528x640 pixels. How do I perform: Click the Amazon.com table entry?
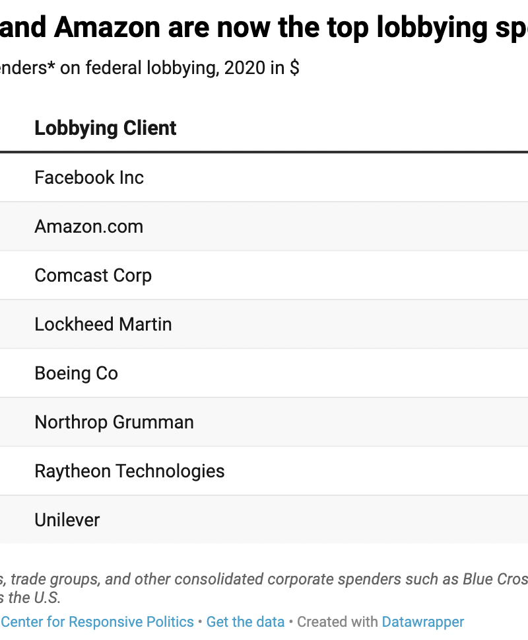[x=88, y=226]
